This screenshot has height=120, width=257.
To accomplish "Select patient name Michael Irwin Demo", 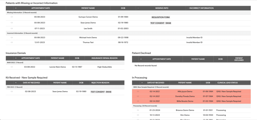I will pyautogui.click(x=88, y=38).
